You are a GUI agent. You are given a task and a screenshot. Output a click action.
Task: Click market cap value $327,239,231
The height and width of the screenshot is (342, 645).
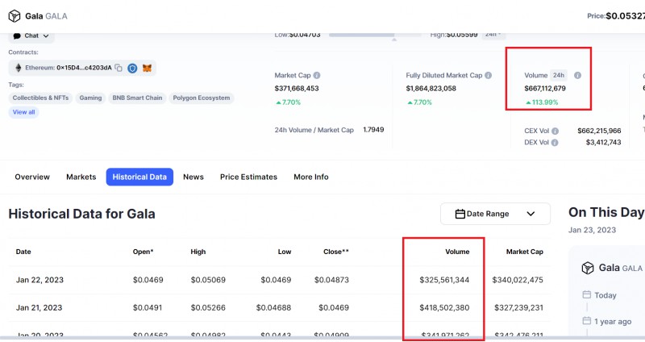coord(518,308)
